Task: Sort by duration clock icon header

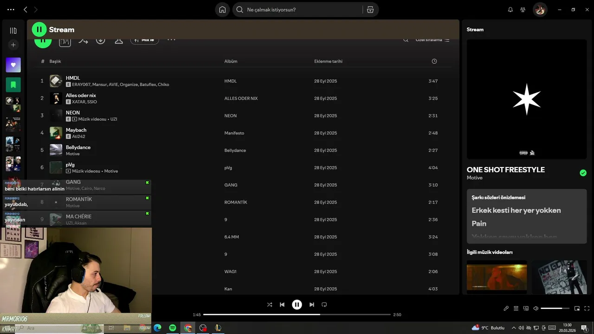Action: pyautogui.click(x=434, y=61)
